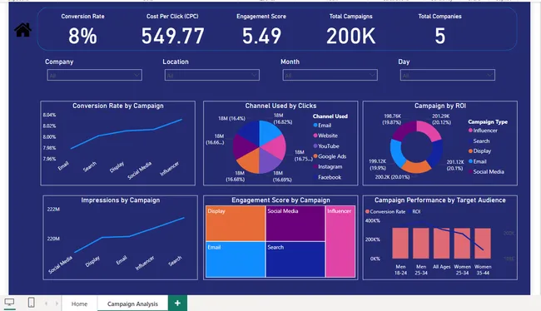Select Social Media in Campaign Type legend
This screenshot has height=311, width=541.
pyautogui.click(x=486, y=171)
